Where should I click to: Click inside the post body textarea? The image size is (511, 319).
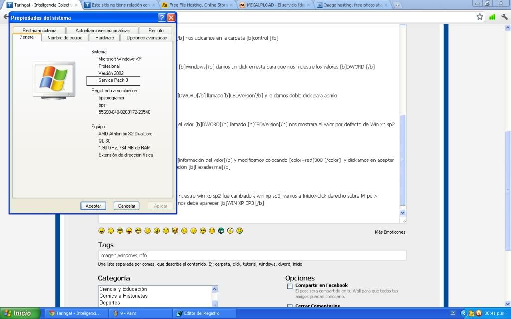(x=288, y=124)
